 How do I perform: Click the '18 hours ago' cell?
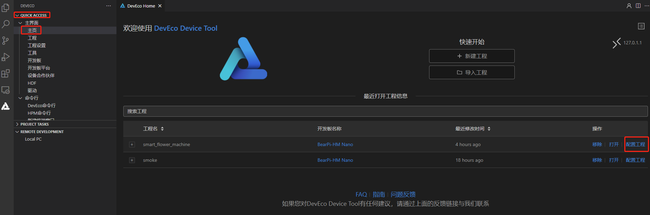click(469, 160)
